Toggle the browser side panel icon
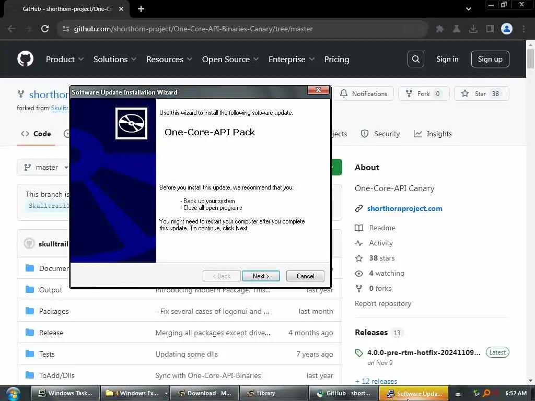This screenshot has width=535, height=401. (x=490, y=29)
